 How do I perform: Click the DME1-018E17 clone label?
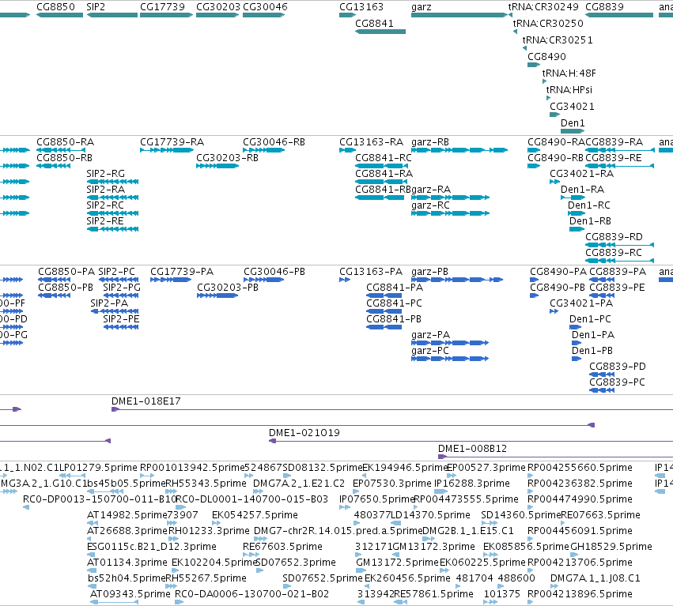tap(146, 401)
